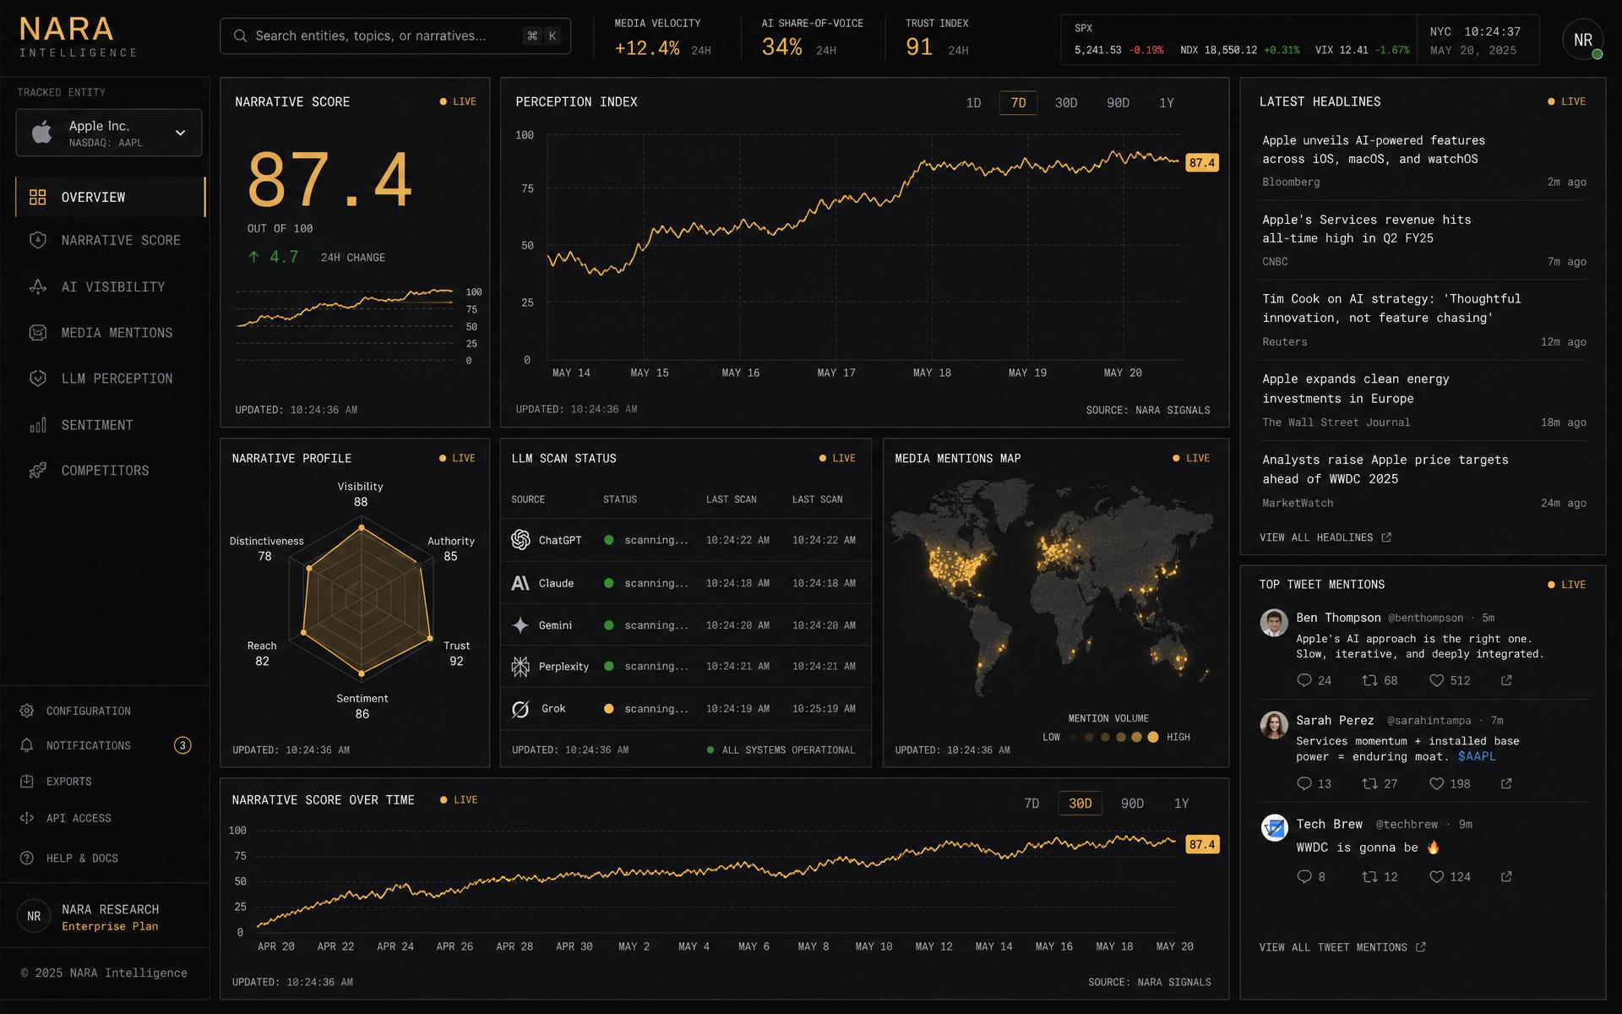Screen dimensions: 1622x1014
Task: Open the Competitors sidebar icon
Action: 37,471
